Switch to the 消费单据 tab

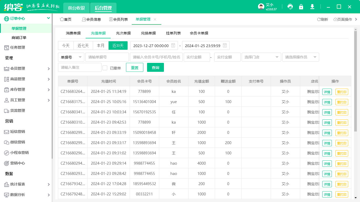(x=73, y=33)
